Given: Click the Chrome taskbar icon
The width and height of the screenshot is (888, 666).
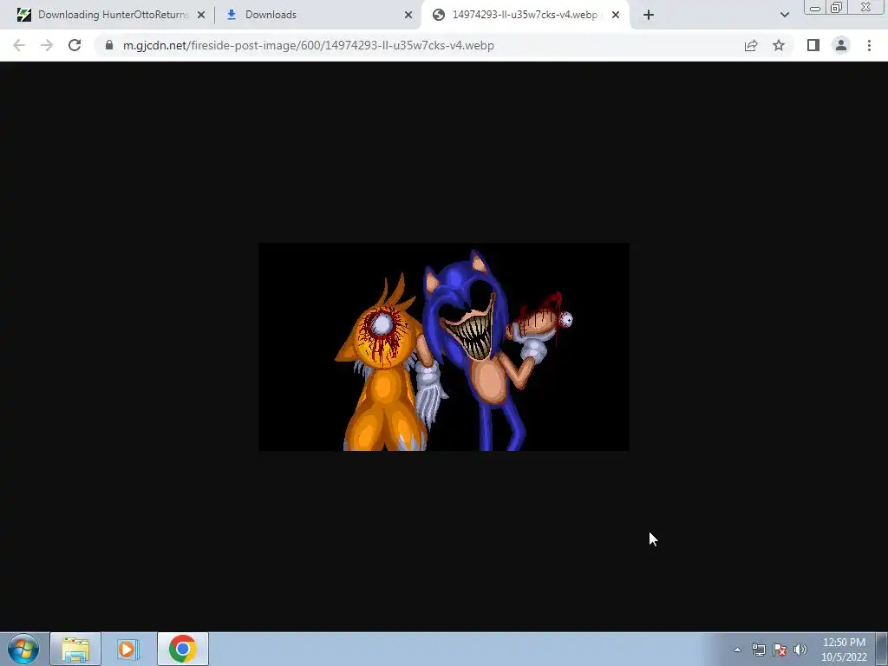Looking at the screenshot, I should click(182, 649).
